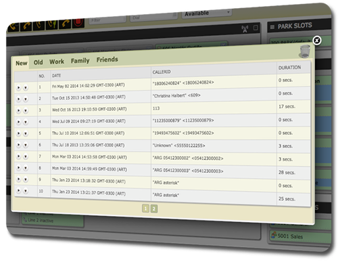Click the square icon beside the antenna

(256, 28)
